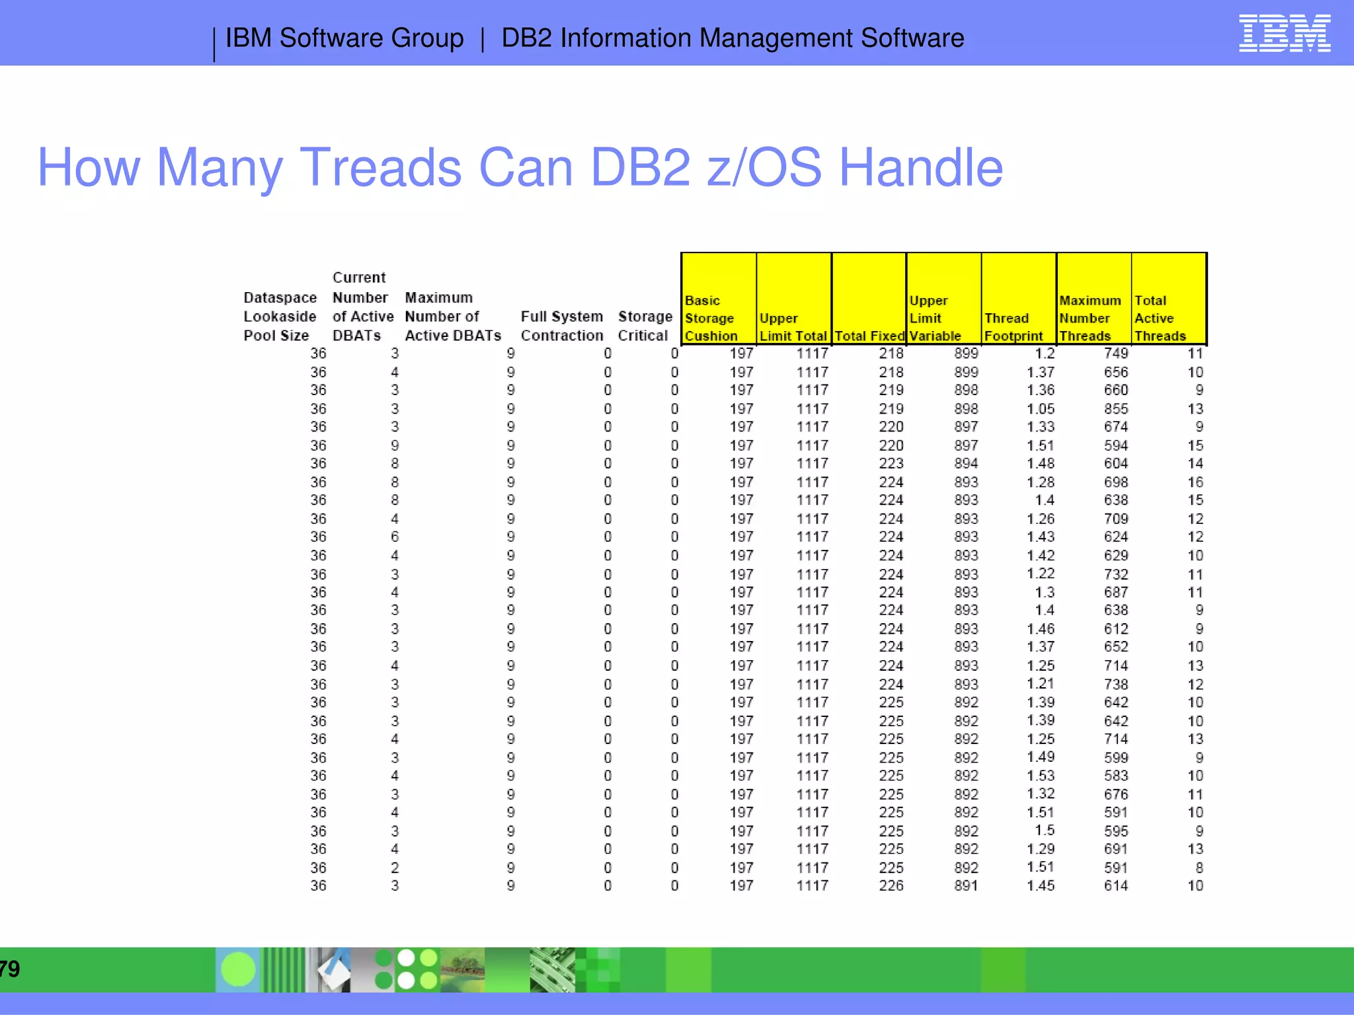The image size is (1354, 1015).
Task: Select the Maximum Number Threads value 604
Action: point(1116,463)
